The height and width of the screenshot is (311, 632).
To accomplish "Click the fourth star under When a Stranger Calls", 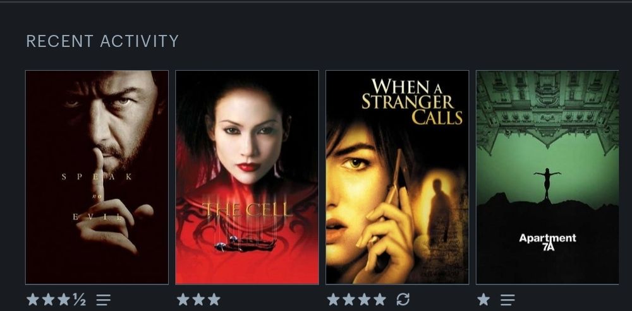I will 380,300.
